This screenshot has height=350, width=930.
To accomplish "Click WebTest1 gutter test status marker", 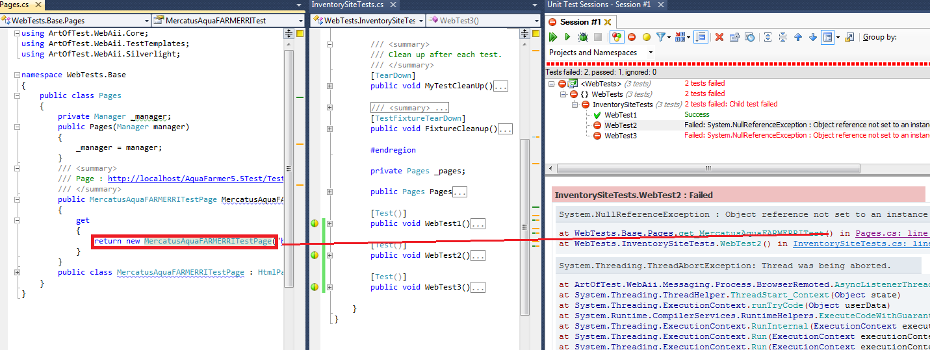I will 315,223.
